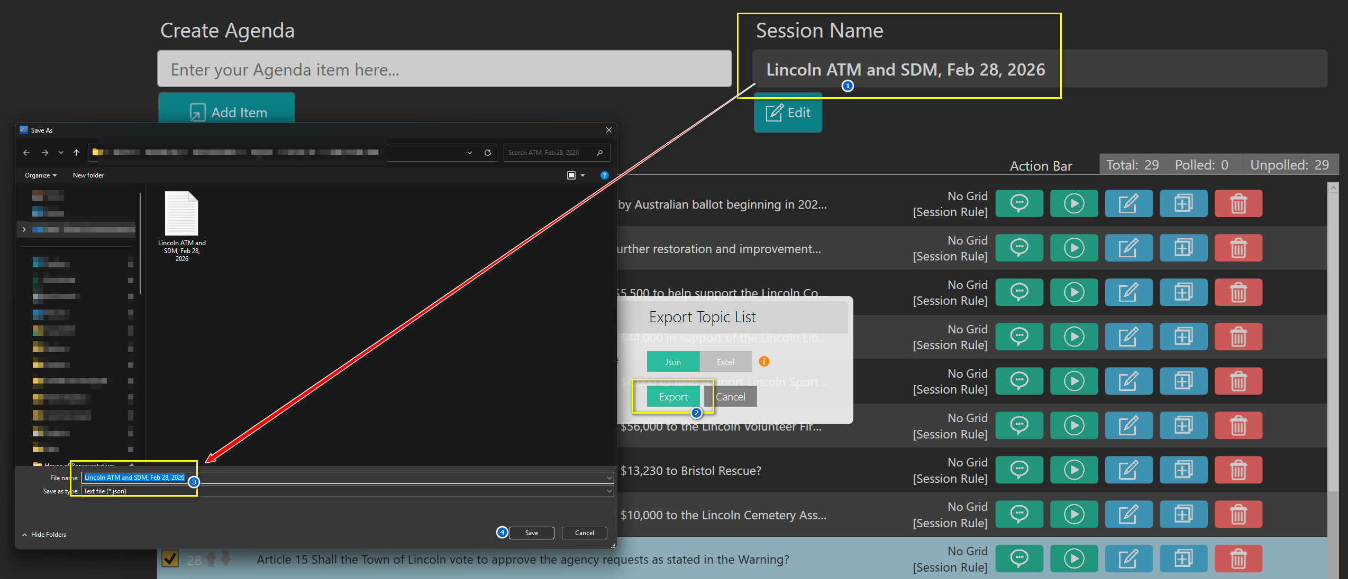Image resolution: width=1348 pixels, height=579 pixels.
Task: Open Save As help icon
Action: point(604,175)
